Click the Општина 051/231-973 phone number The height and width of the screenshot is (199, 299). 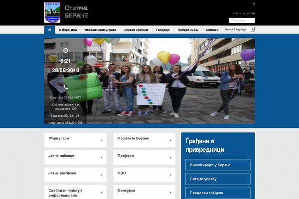[66, 98]
